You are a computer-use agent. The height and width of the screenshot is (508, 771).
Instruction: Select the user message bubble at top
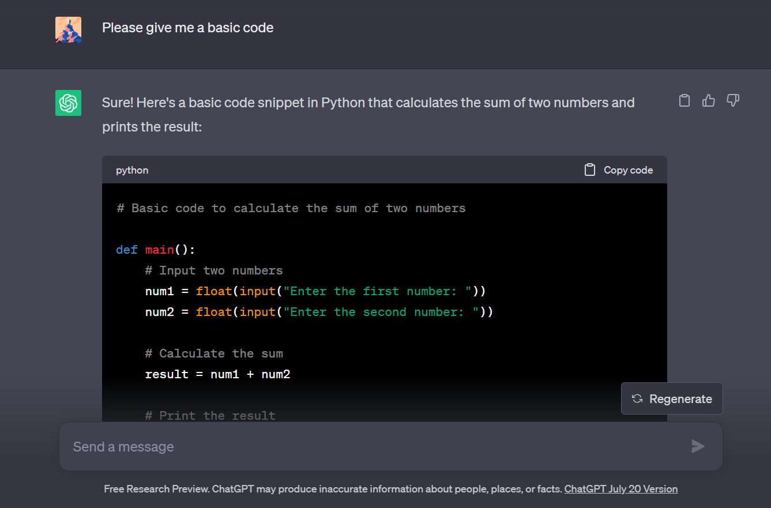187,27
